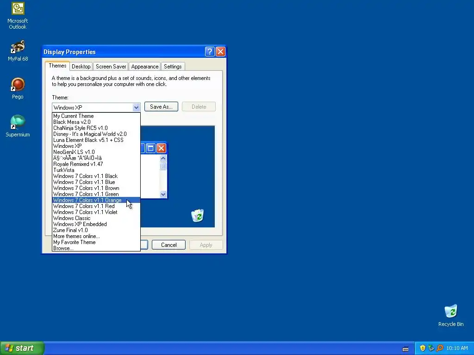Click preview window's red close button

tap(161, 148)
